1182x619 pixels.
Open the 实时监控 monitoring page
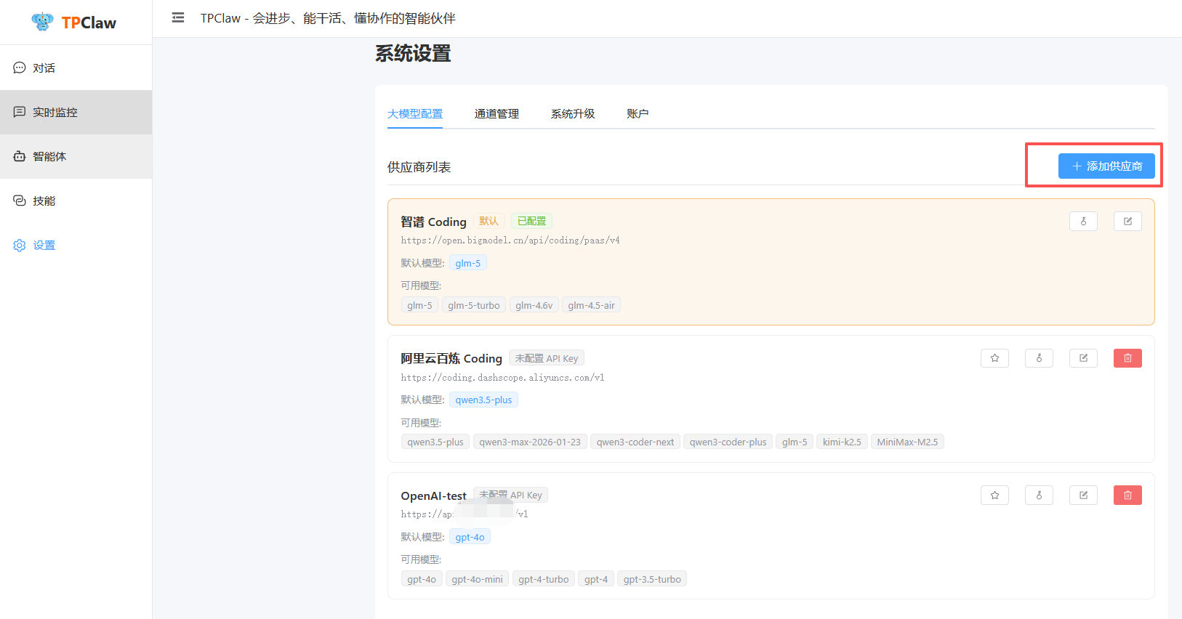point(76,112)
